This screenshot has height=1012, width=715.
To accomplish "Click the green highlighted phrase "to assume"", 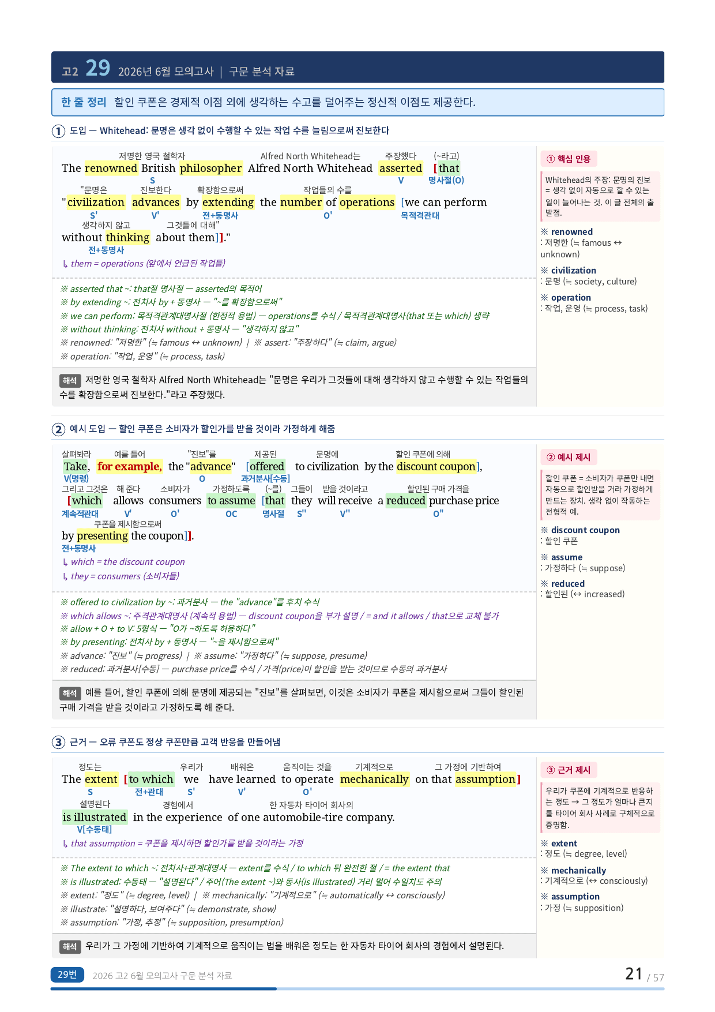I will 231,500.
